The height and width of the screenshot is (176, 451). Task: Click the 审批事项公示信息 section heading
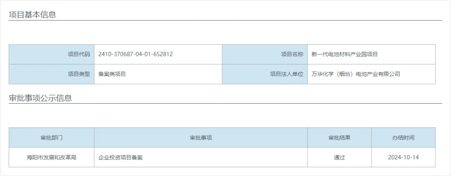click(40, 98)
